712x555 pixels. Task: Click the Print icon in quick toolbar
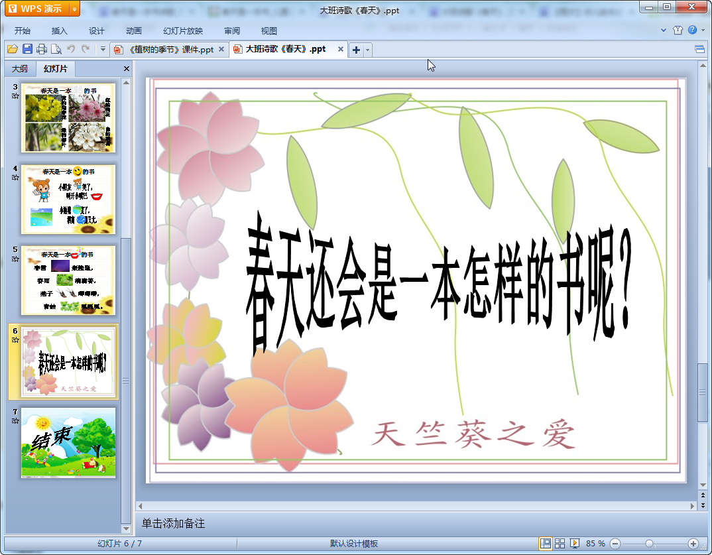coord(42,49)
